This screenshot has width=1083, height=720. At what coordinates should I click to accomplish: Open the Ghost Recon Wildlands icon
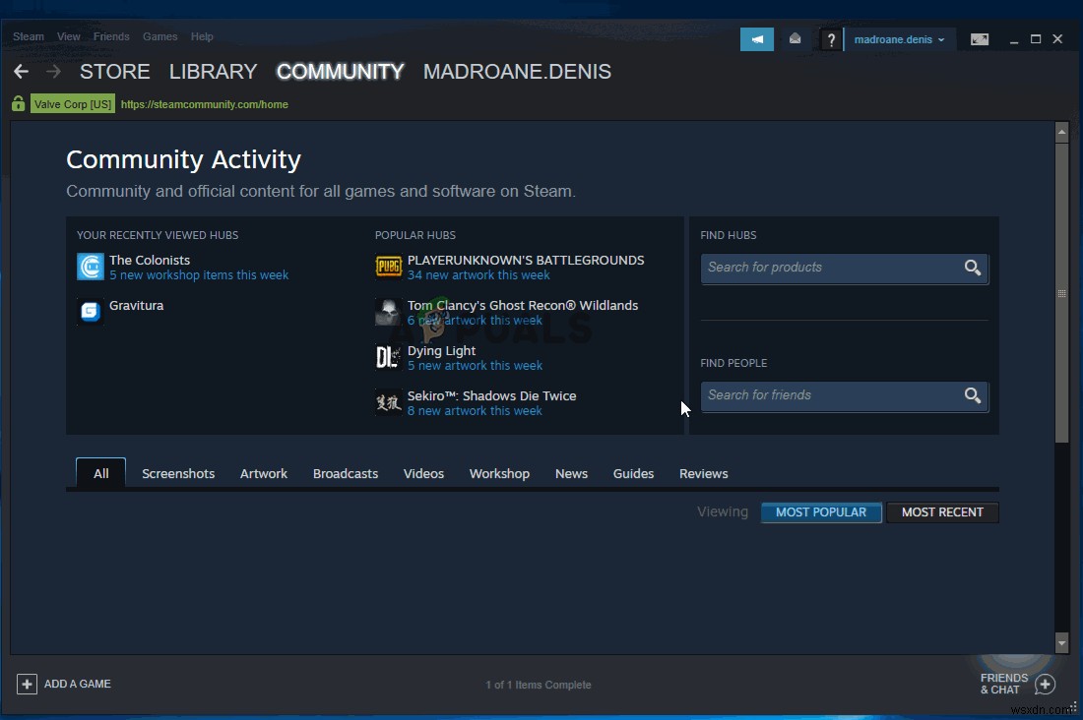388,312
